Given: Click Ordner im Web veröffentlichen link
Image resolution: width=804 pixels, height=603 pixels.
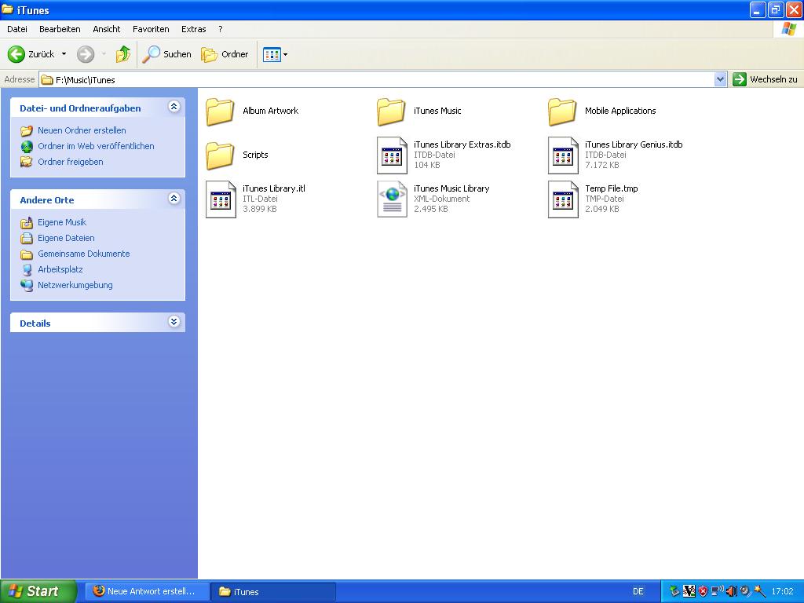Looking at the screenshot, I should [96, 146].
